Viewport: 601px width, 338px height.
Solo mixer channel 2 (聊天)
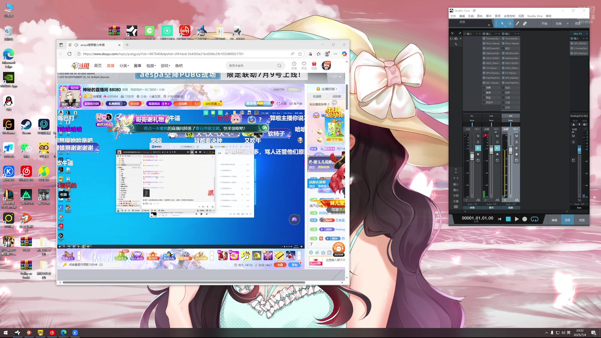pos(497,142)
